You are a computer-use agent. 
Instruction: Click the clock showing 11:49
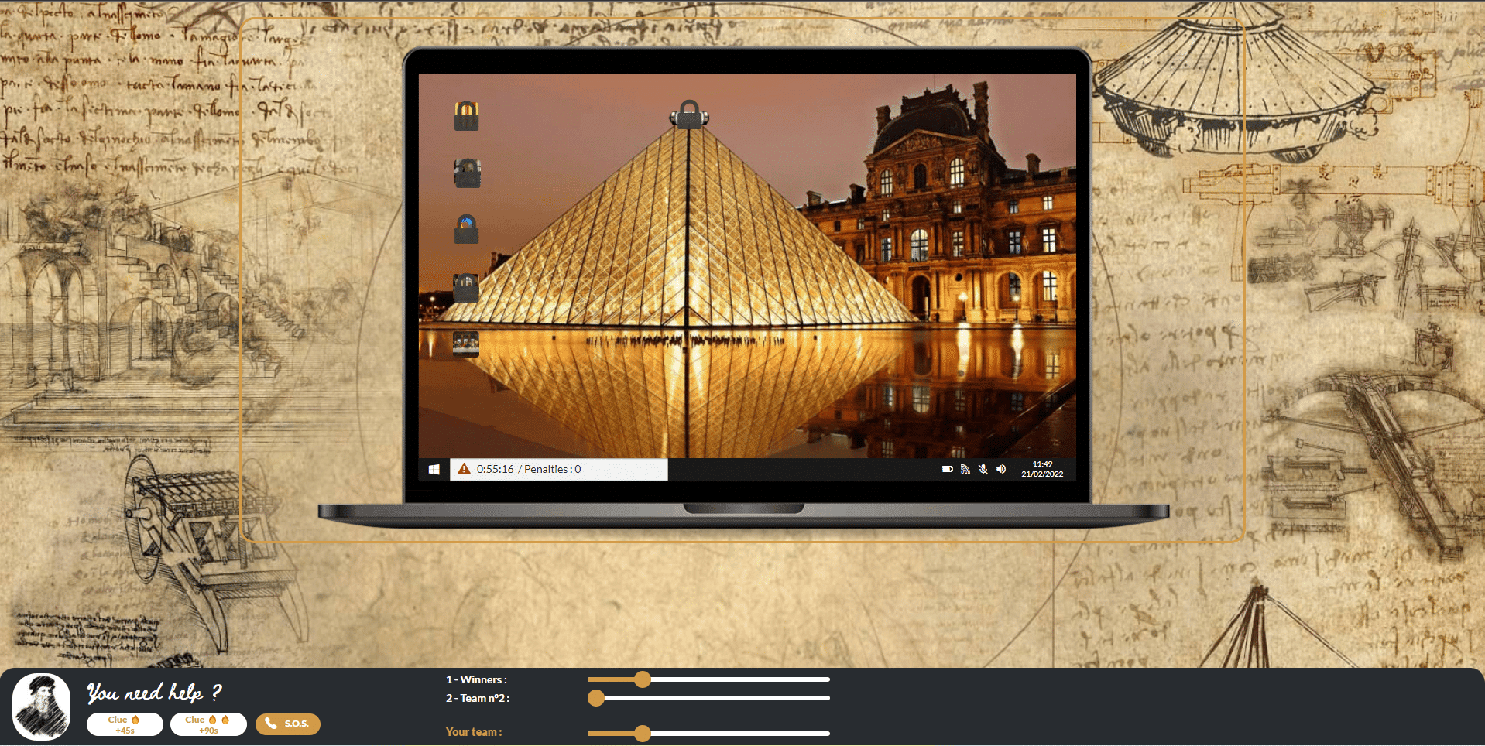pyautogui.click(x=1042, y=469)
